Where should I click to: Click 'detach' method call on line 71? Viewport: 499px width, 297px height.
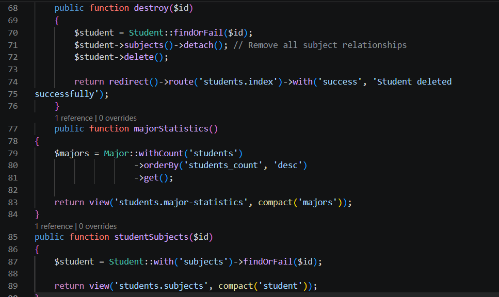[x=198, y=45]
